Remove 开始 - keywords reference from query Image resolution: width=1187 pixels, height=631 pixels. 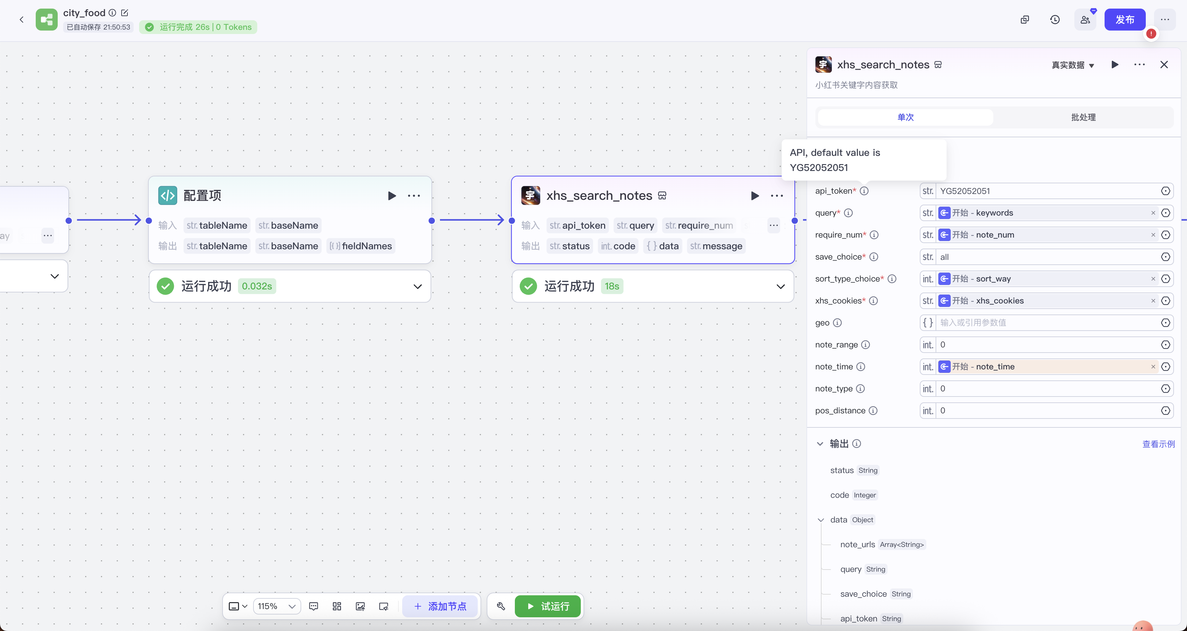pos(1153,213)
